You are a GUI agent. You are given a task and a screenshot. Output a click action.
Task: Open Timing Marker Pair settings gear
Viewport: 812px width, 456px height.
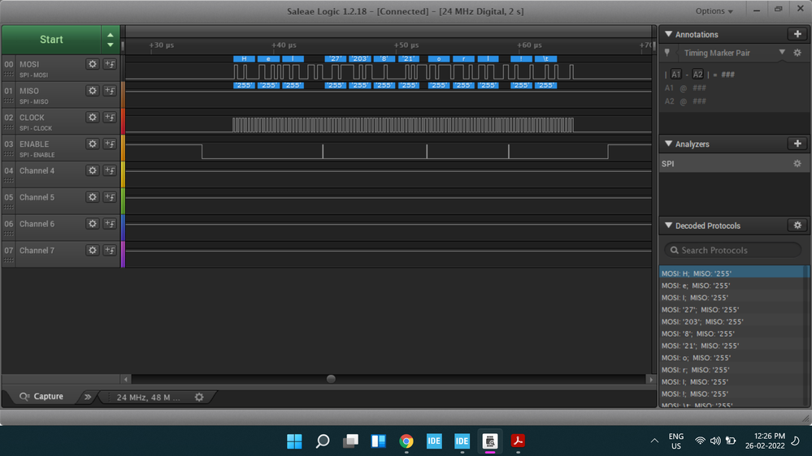point(797,53)
